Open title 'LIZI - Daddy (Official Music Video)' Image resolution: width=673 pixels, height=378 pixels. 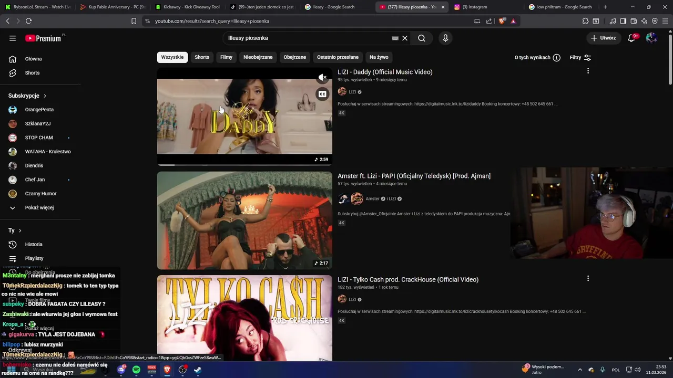pyautogui.click(x=385, y=72)
